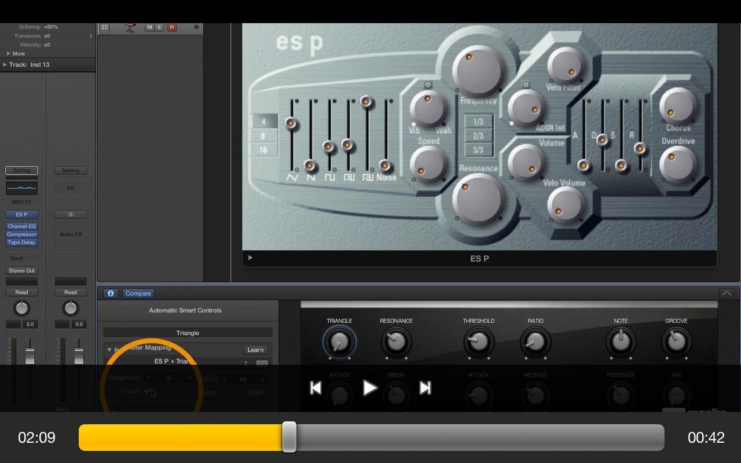Click the Learn button
Screen dimensions: 741x463
pyautogui.click(x=255, y=350)
